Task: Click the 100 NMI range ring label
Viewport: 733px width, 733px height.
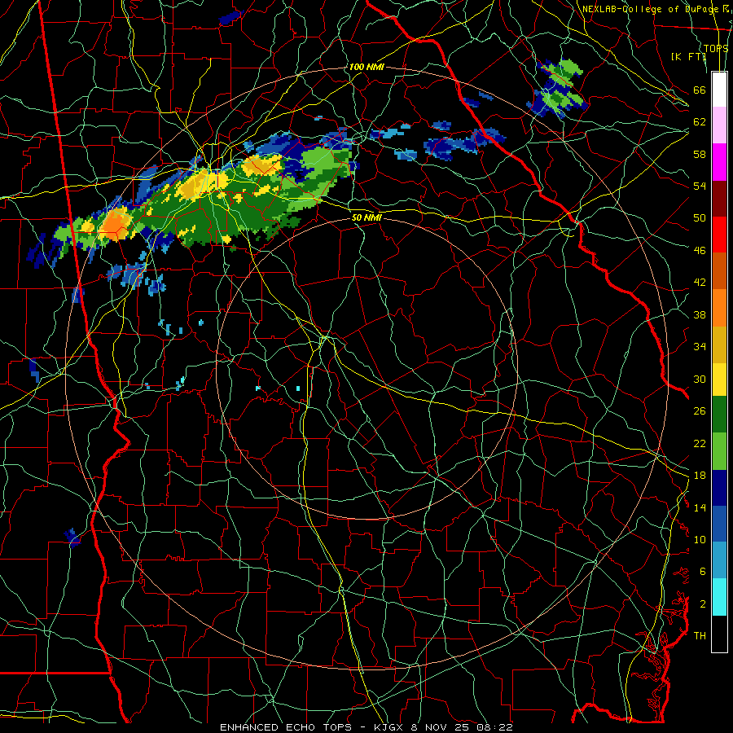Action: tap(366, 67)
